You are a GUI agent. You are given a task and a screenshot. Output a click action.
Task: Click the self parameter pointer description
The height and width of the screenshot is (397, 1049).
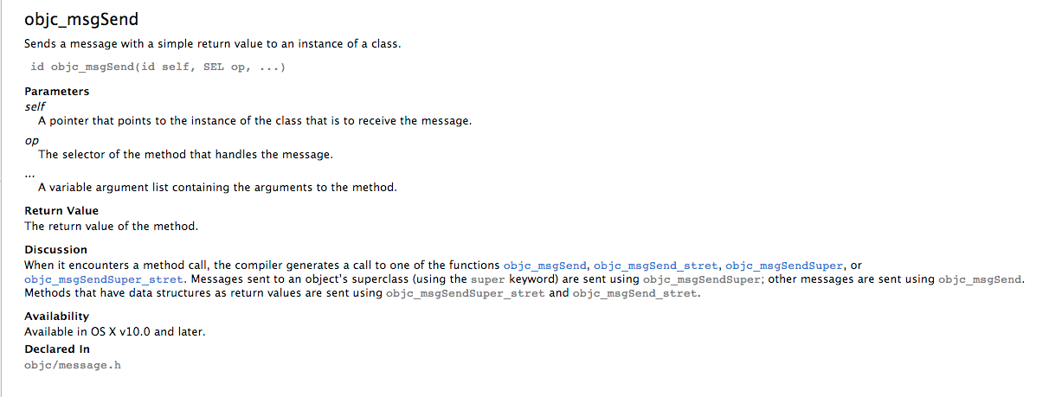pos(254,120)
